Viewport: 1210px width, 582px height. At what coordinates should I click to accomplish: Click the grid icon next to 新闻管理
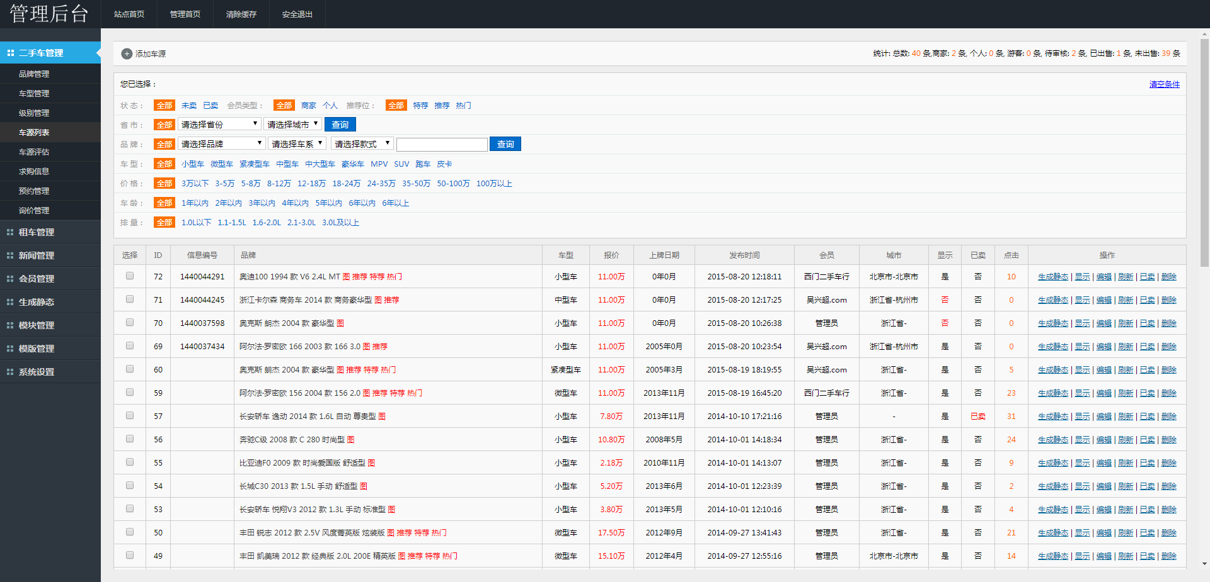tap(10, 255)
